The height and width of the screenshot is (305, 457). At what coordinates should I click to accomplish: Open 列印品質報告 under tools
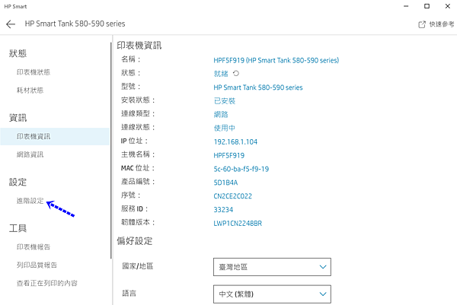[37, 265]
